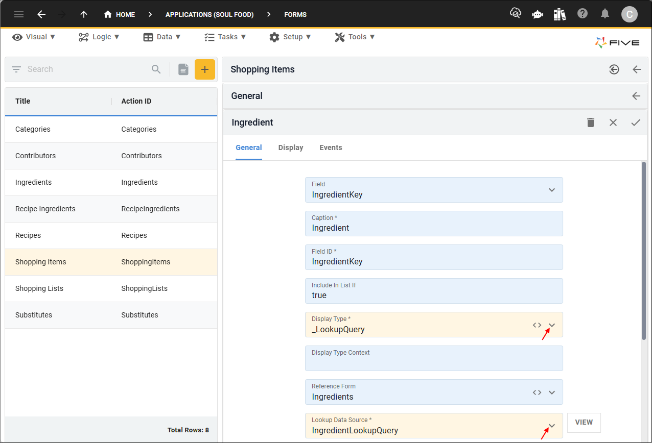Click the help question mark icon
Viewport: 652px width, 443px height.
coord(583,13)
